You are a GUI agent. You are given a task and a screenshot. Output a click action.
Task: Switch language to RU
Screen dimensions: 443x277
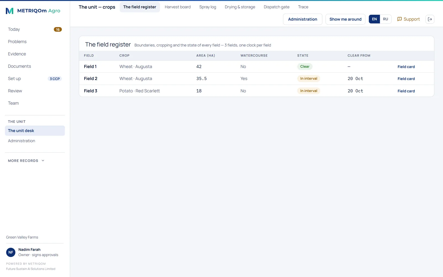coord(385,19)
